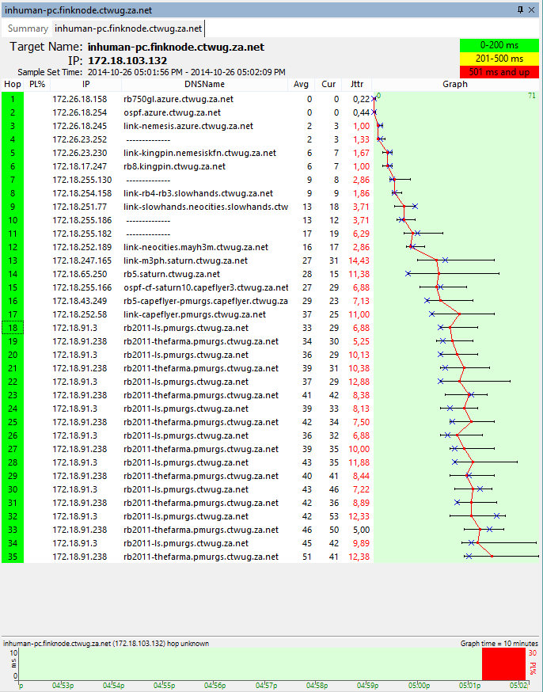543x692 pixels.
Task: Switch to the Summary tab
Action: pyautogui.click(x=28, y=29)
